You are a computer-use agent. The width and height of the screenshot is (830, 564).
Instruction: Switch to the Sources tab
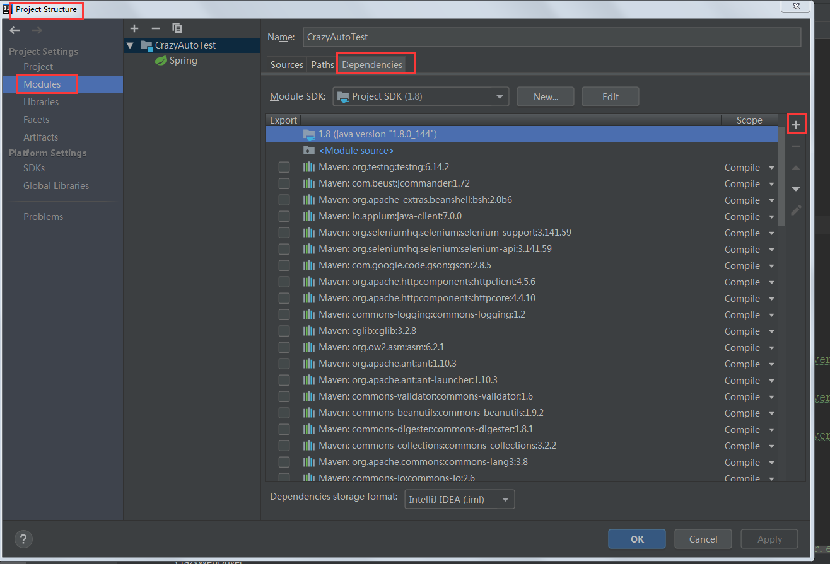287,65
